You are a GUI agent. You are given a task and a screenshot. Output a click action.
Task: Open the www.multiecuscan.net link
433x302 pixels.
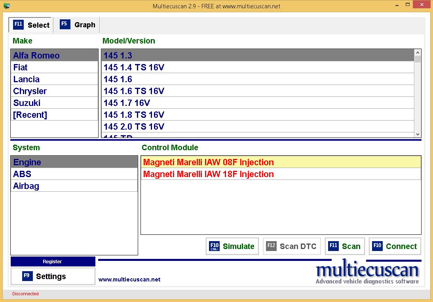coord(129,279)
